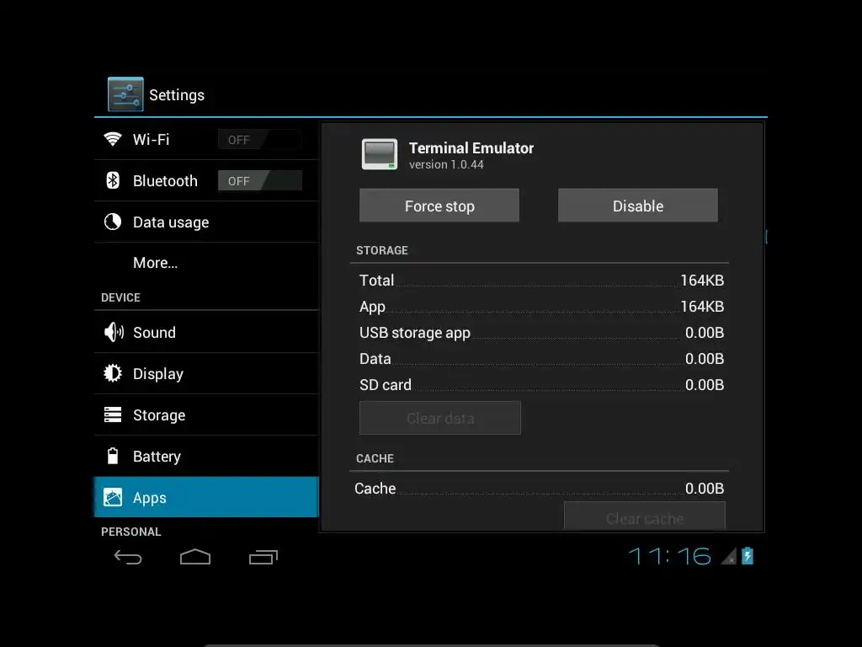The height and width of the screenshot is (647, 862).
Task: Click the Total 164KB storage row
Action: pos(541,280)
